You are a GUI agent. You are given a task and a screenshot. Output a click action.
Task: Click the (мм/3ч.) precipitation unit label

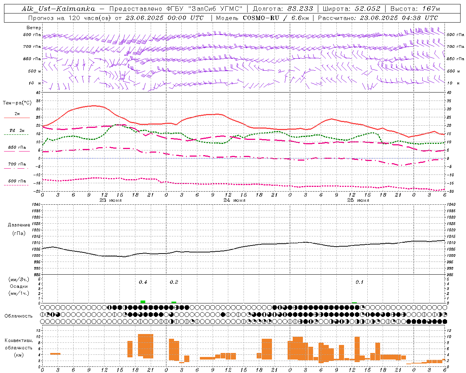[x=19, y=280]
